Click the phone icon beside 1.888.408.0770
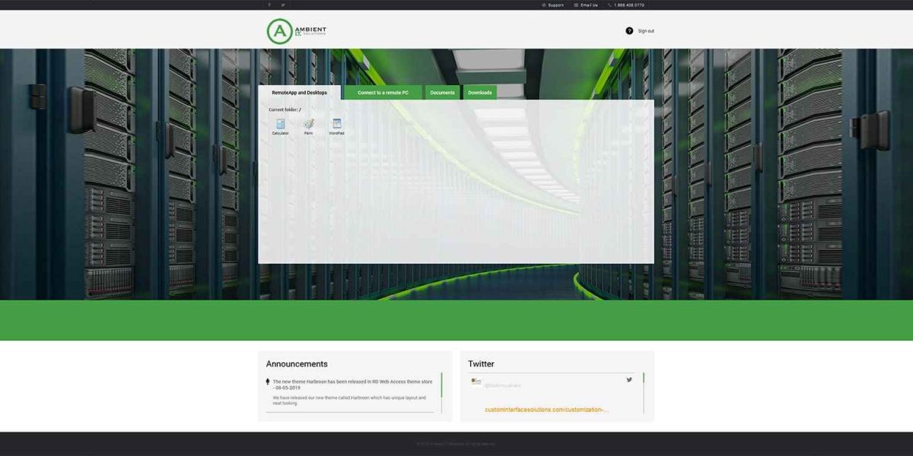The width and height of the screenshot is (913, 456). pyautogui.click(x=610, y=5)
